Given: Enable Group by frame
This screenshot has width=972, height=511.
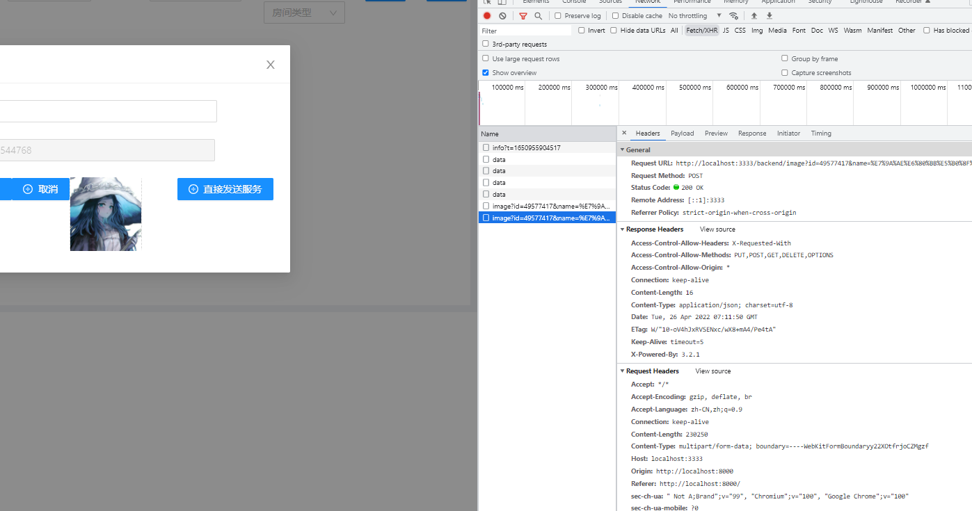Looking at the screenshot, I should pos(785,58).
